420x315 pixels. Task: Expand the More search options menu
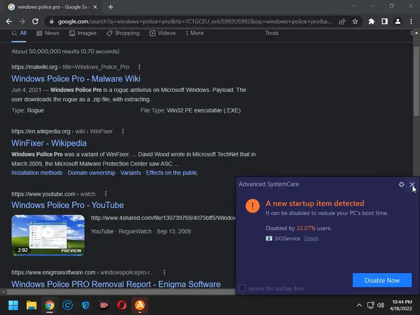point(195,33)
